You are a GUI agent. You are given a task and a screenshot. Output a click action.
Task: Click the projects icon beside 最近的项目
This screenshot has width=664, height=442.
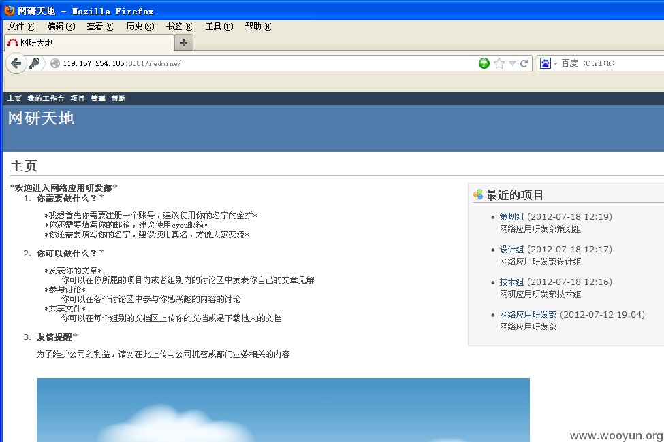pos(478,194)
